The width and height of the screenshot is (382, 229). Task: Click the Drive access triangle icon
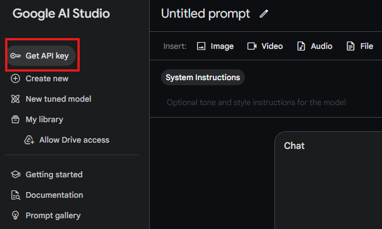[x=29, y=140]
